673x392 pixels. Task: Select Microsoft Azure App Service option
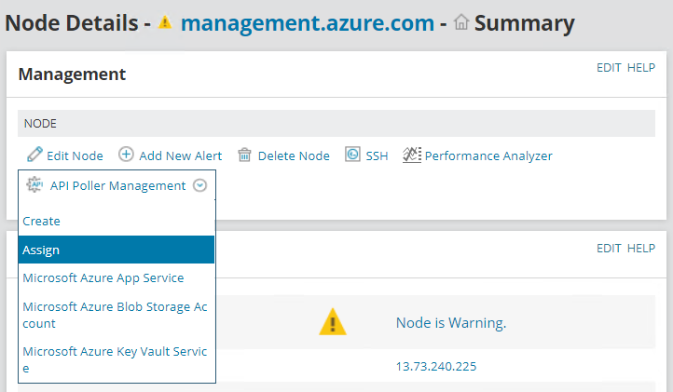click(103, 277)
